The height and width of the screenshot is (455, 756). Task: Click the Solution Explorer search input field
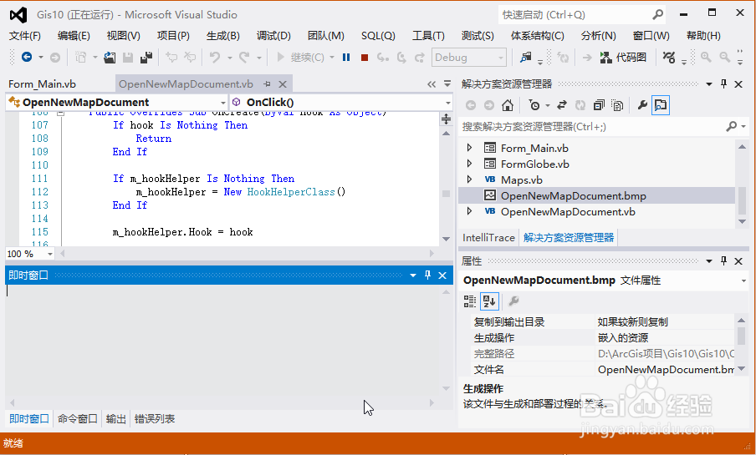click(591, 127)
